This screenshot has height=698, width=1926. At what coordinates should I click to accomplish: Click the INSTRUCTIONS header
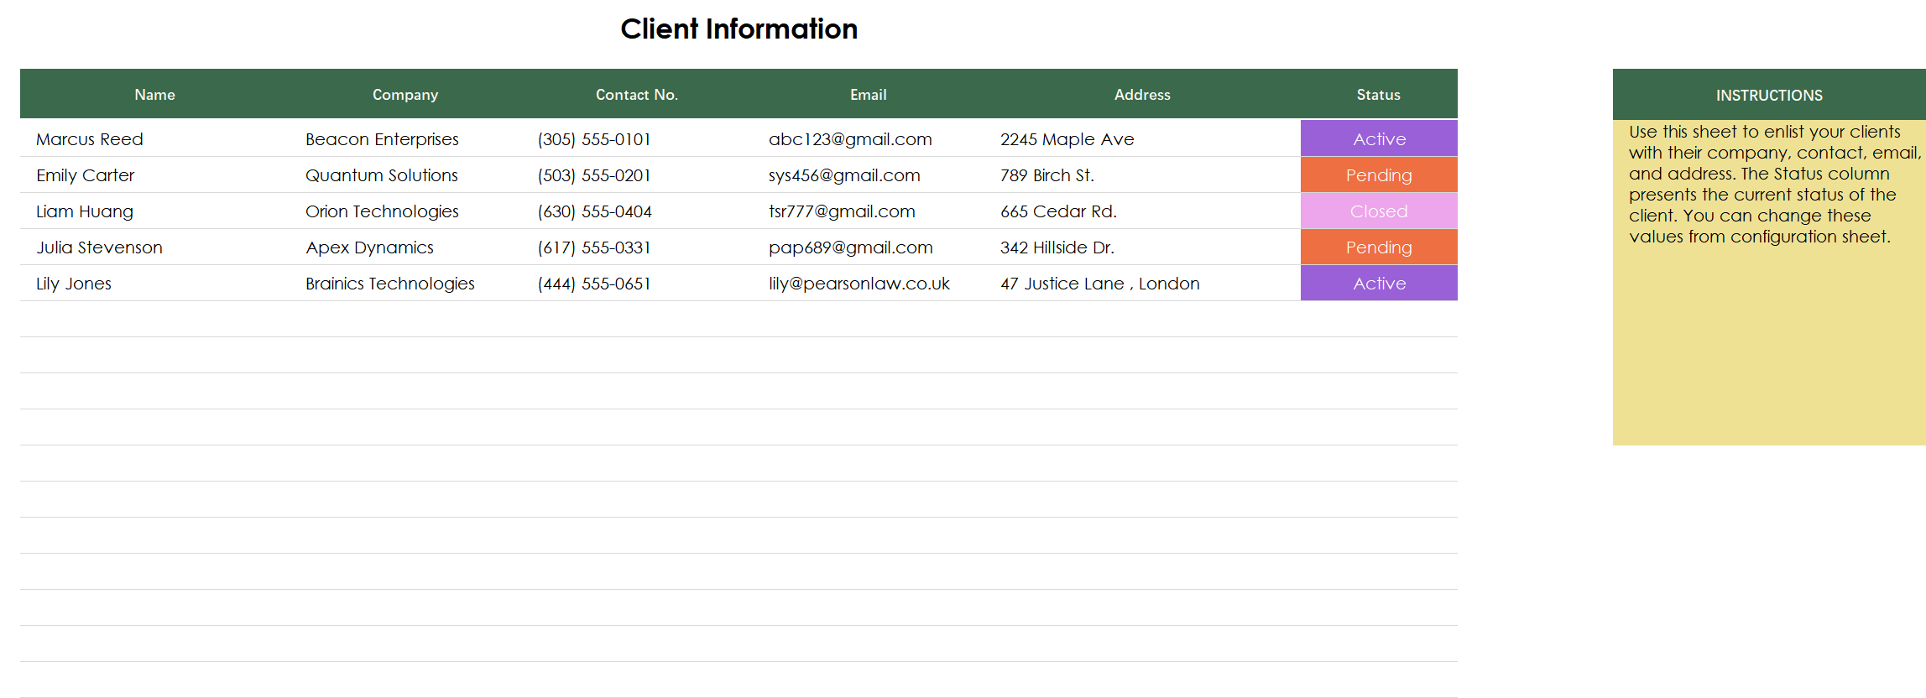click(x=1769, y=95)
